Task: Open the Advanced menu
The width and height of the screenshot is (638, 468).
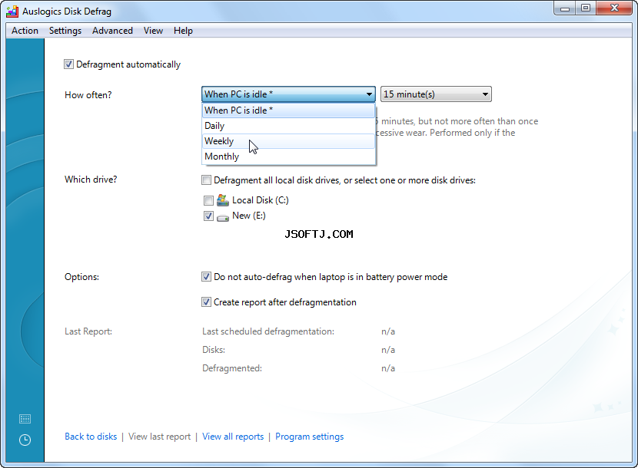Action: point(112,31)
